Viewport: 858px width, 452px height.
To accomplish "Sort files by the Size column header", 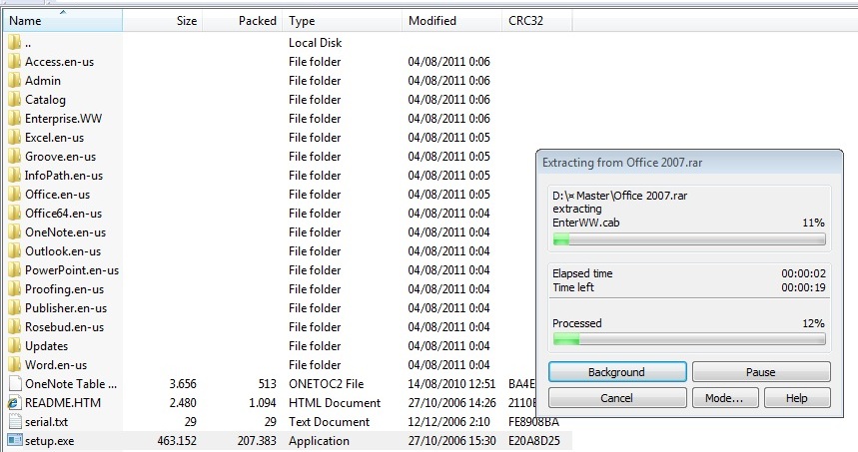I will click(x=162, y=21).
